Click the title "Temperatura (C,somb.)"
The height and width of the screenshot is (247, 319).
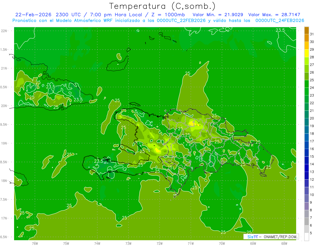point(162,6)
